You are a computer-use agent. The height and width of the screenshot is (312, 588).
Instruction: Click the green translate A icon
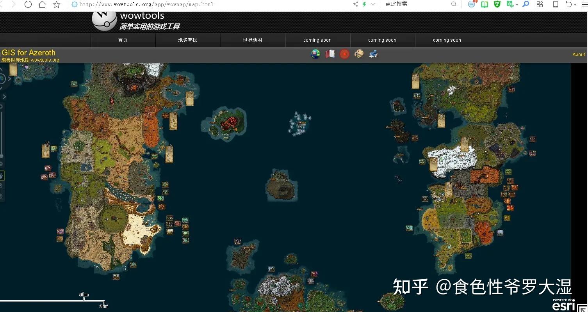point(510,4)
